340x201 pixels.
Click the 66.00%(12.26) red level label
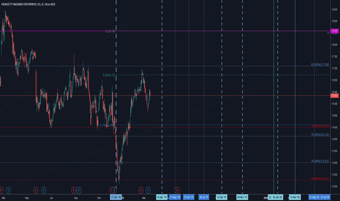click(320, 179)
